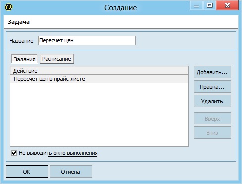Screen dimensions: 242x184
Task: Click the yellow application icon in title bar
Action: point(8,7)
